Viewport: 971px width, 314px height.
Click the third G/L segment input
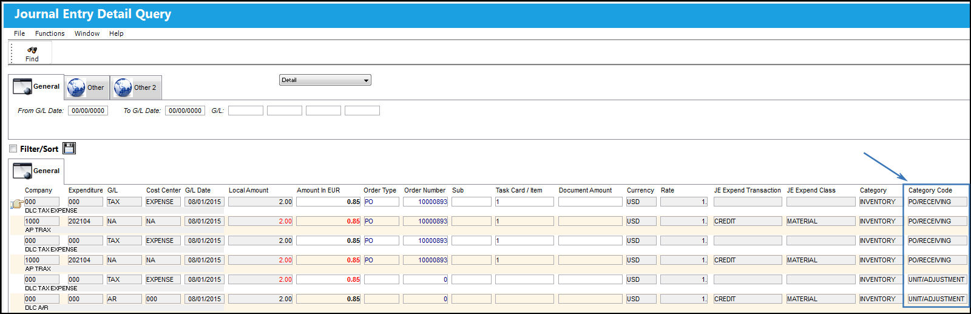[323, 111]
